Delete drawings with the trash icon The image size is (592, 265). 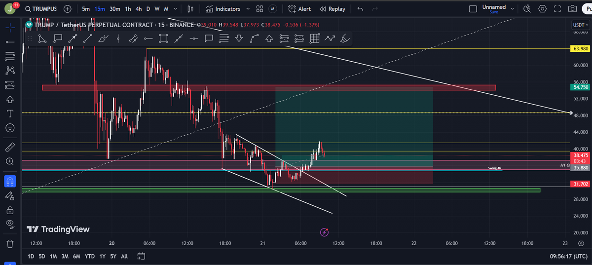click(10, 243)
